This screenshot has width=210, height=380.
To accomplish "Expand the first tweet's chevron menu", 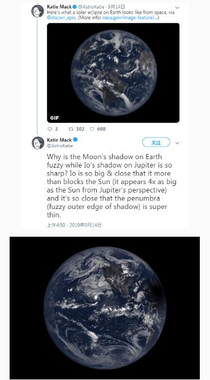I will coord(177,8).
